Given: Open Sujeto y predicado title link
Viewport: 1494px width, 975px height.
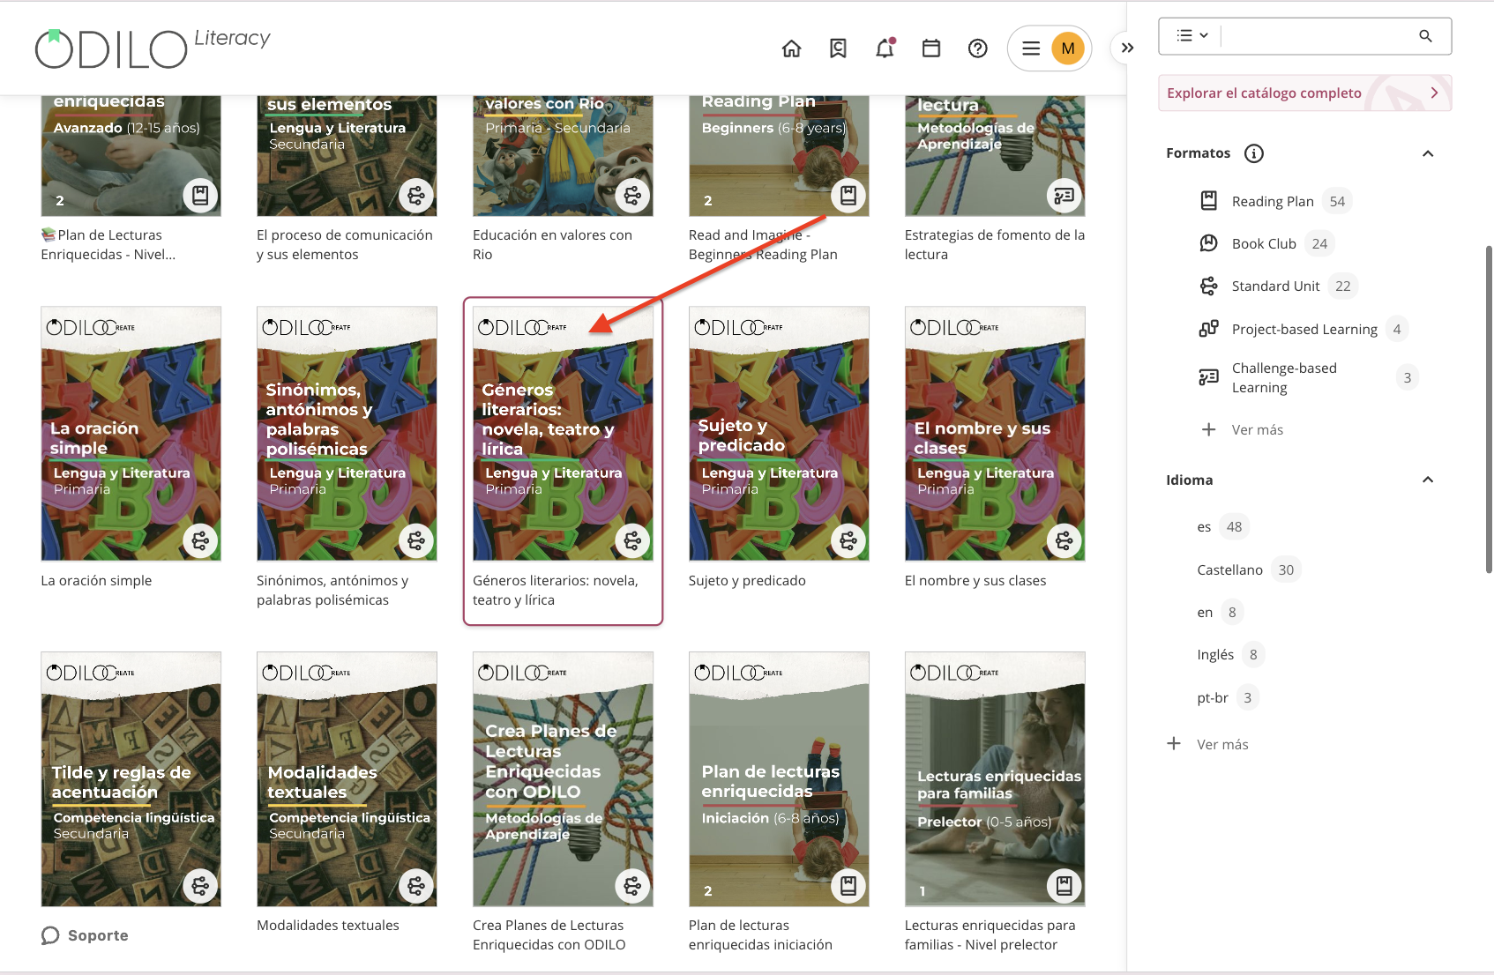Looking at the screenshot, I should (747, 580).
